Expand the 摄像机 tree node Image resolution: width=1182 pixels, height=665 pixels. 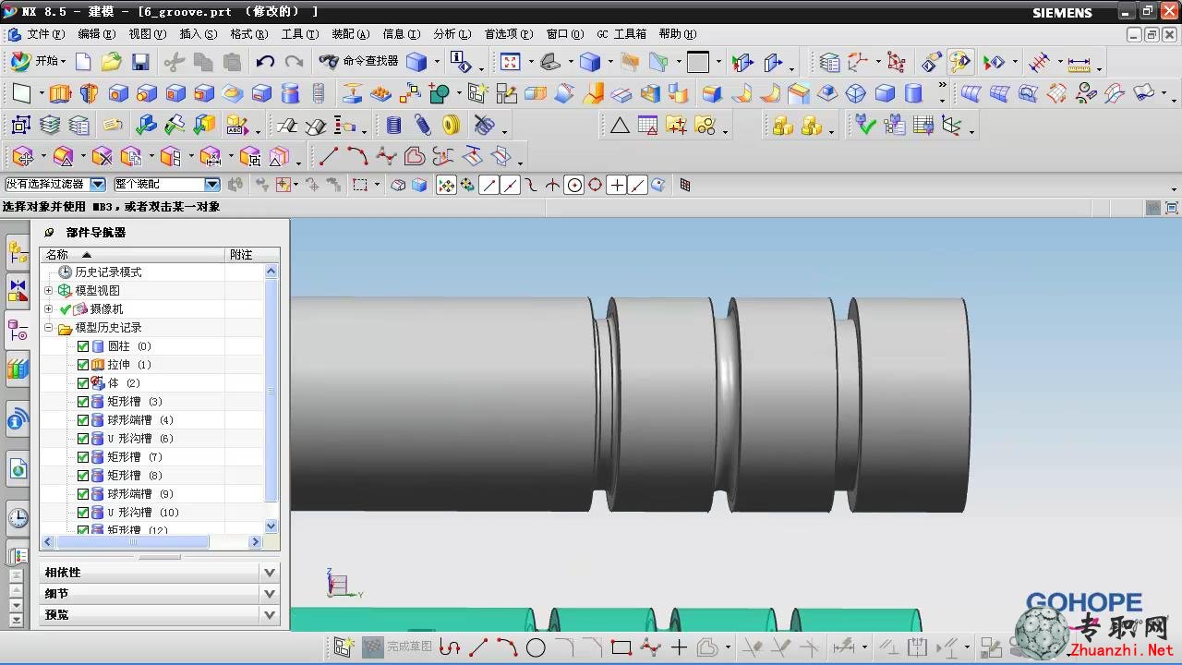click(x=49, y=309)
